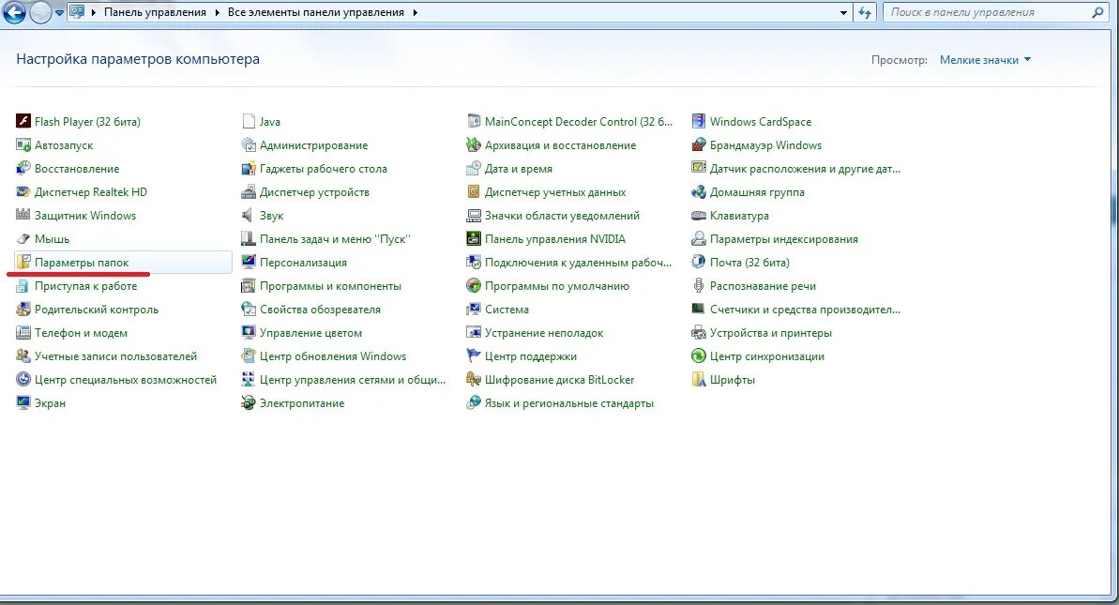Refresh the Control Panel view
Image resolution: width=1119 pixels, height=605 pixels.
865,13
